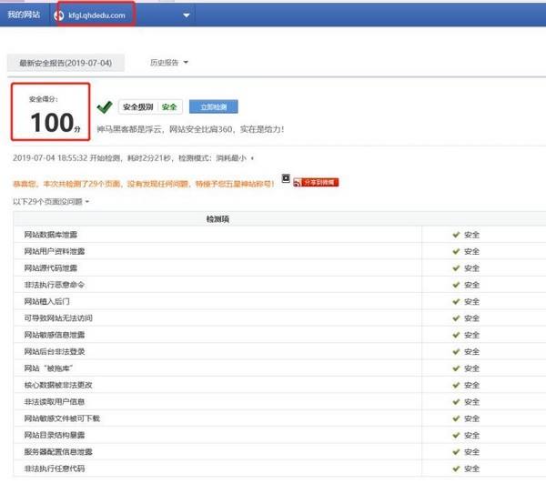The width and height of the screenshot is (546, 494).
Task: Click the large green safety checkmark icon
Action: click(105, 107)
